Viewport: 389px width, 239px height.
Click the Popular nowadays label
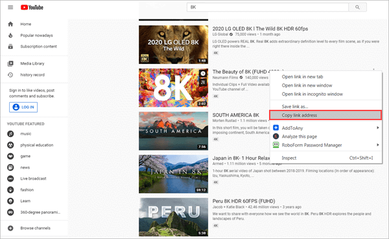pyautogui.click(x=36, y=36)
